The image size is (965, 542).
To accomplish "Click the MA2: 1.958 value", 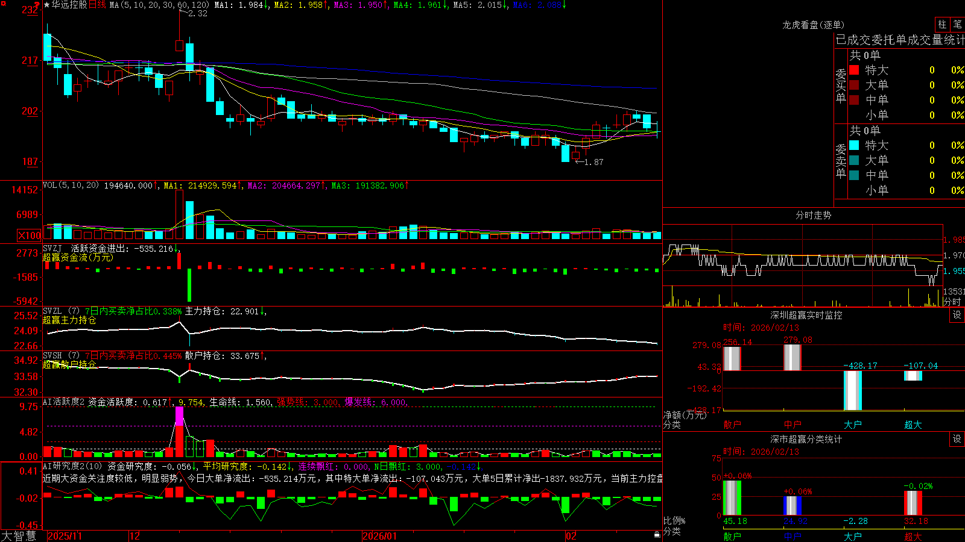I will [301, 5].
